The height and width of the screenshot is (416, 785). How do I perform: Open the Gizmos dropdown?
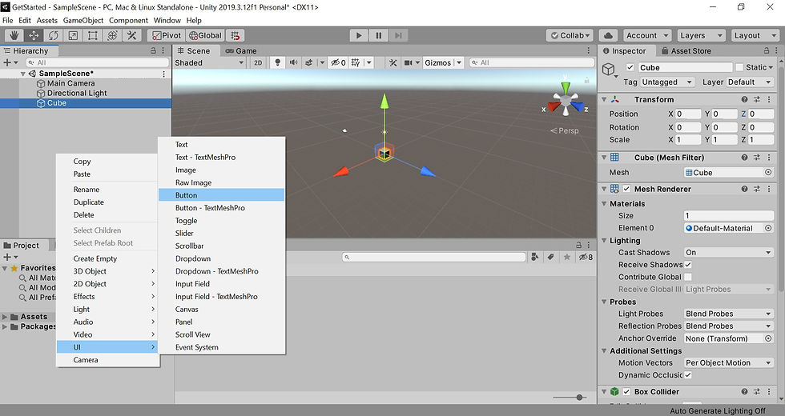(x=442, y=62)
